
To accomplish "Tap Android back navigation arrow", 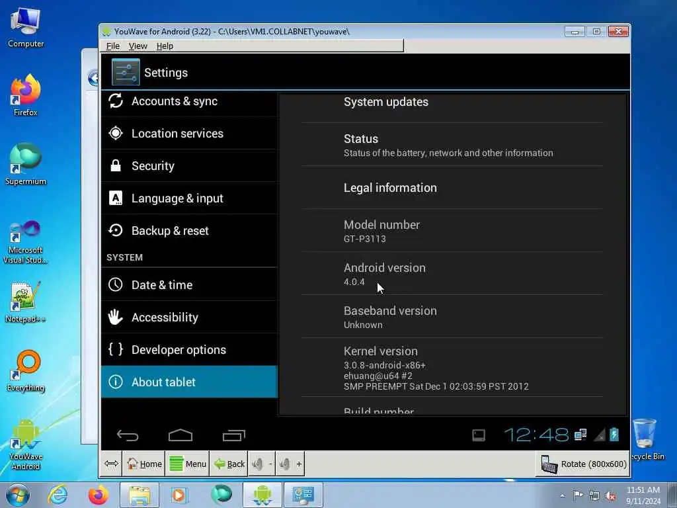I will pos(128,435).
